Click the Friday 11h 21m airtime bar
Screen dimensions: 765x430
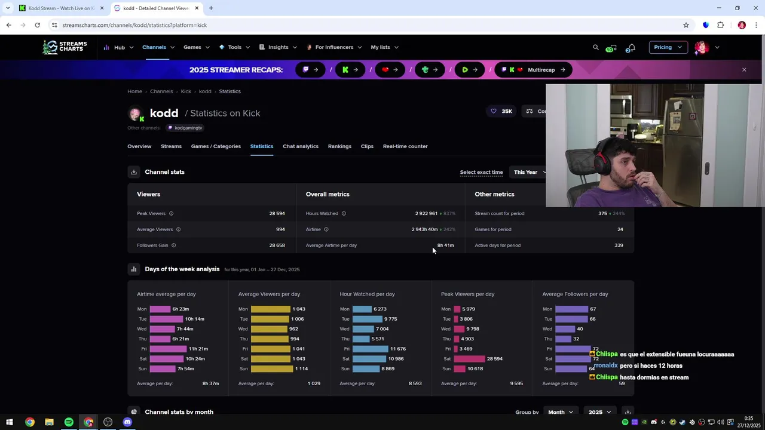[x=169, y=349]
